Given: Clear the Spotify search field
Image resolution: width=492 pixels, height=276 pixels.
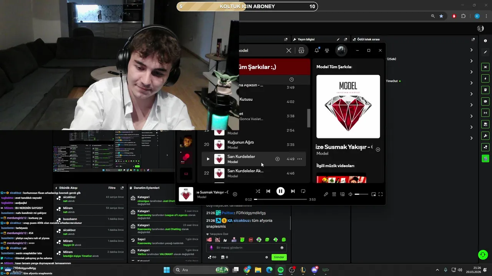Looking at the screenshot, I should 289,51.
